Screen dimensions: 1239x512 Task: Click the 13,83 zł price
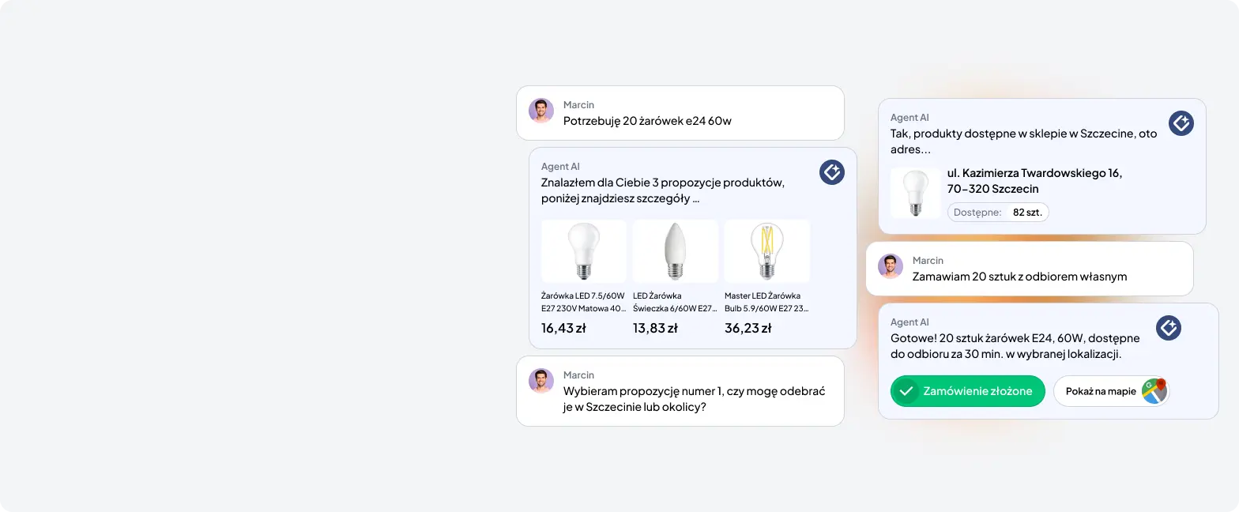(x=655, y=328)
